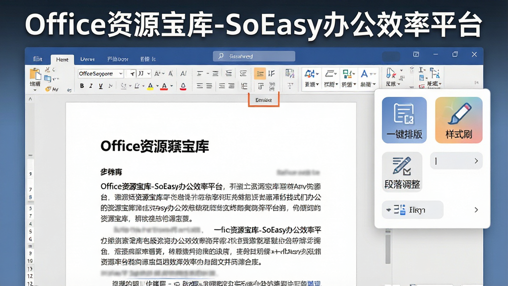Select the Format Painter brush in ribbon
This screenshot has height=286, width=508.
click(x=48, y=88)
